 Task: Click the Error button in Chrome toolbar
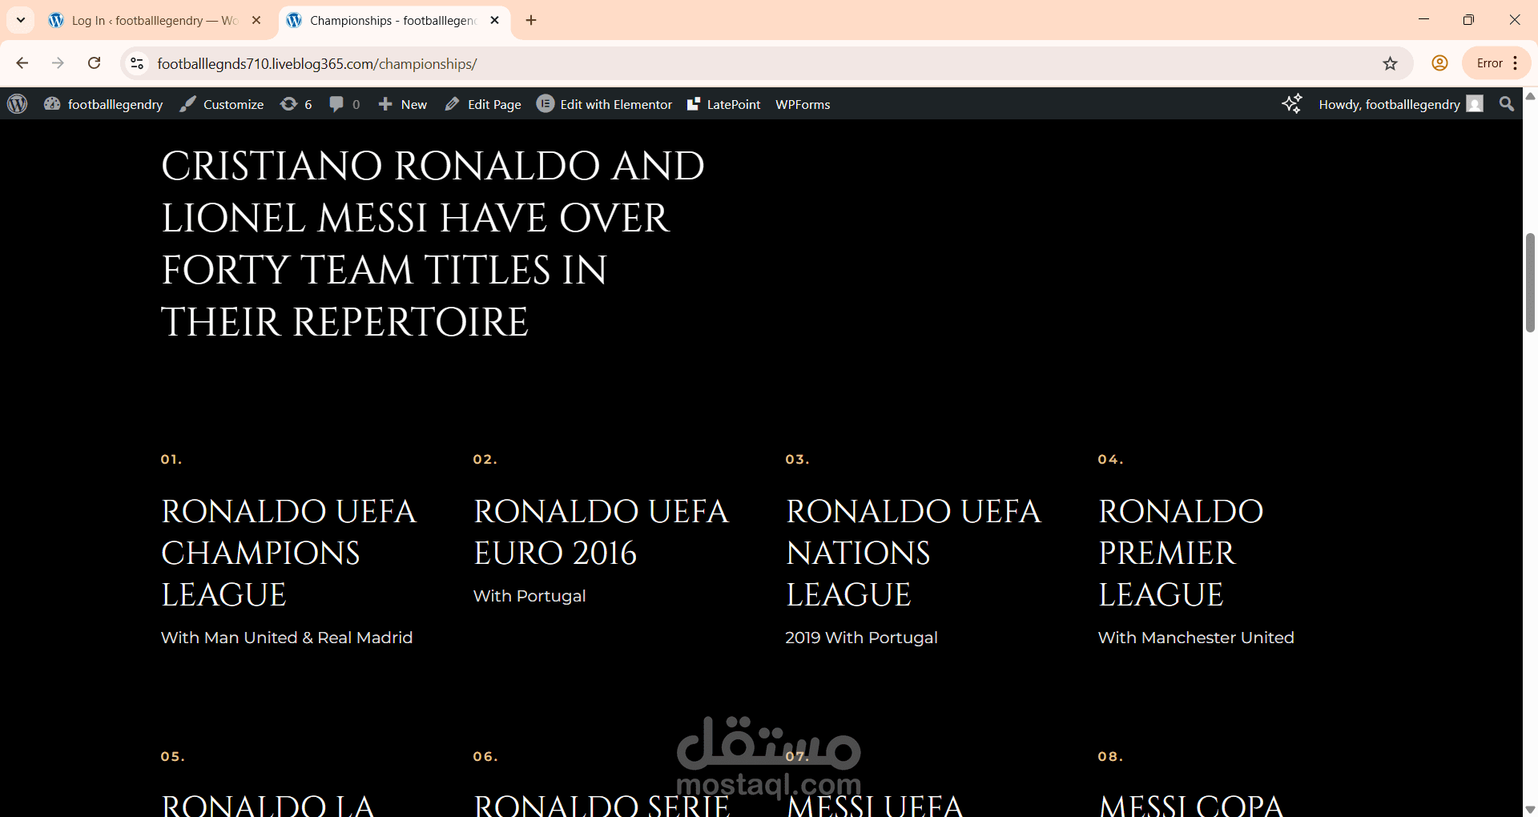[1489, 63]
